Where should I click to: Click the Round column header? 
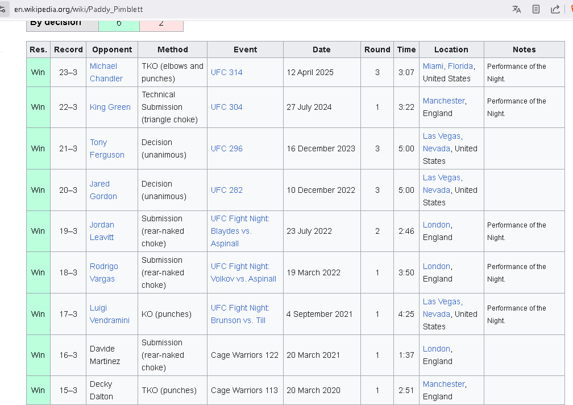(x=377, y=49)
